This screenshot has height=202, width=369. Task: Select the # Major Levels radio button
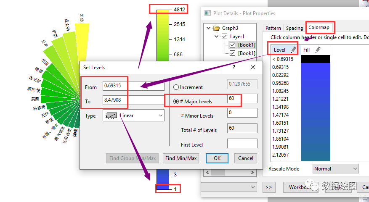coord(176,102)
